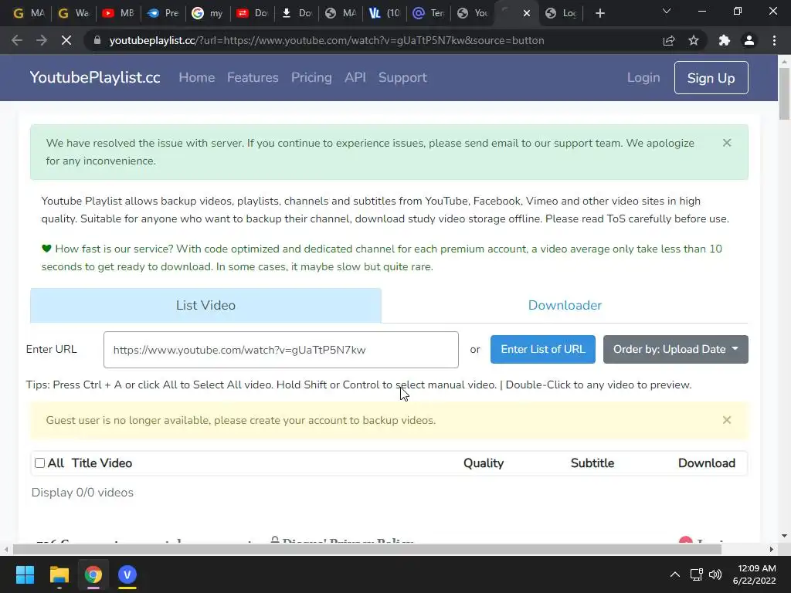Show hidden system tray icons
The height and width of the screenshot is (593, 791).
pyautogui.click(x=674, y=574)
